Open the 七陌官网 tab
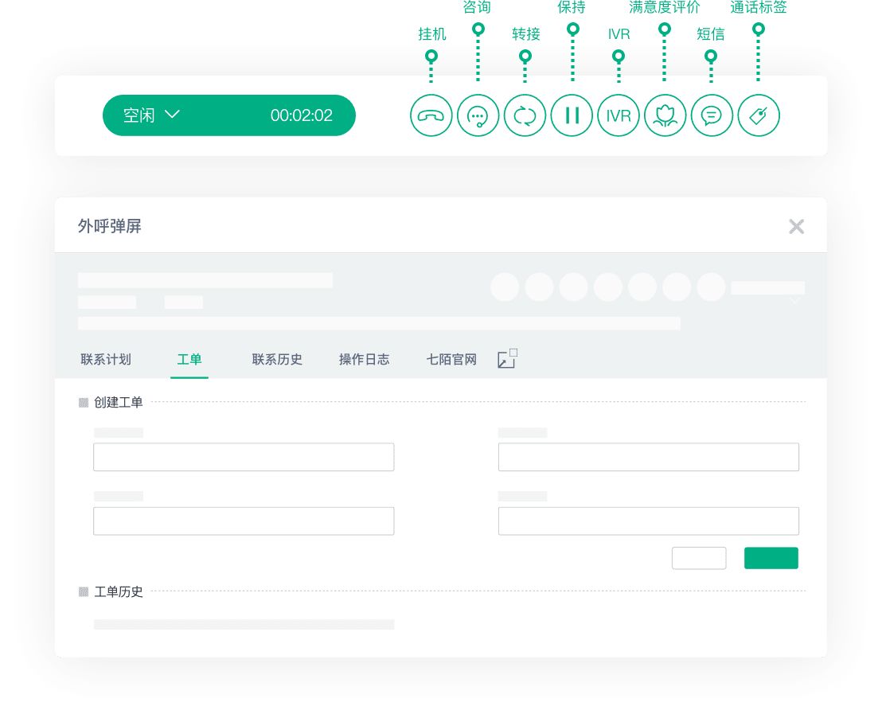This screenshot has height=714, width=882. tap(451, 360)
